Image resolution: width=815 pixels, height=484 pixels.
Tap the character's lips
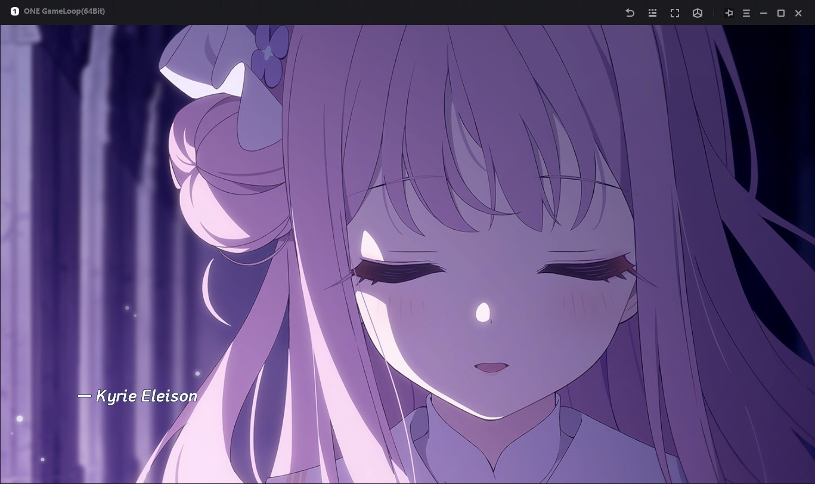[x=490, y=366]
